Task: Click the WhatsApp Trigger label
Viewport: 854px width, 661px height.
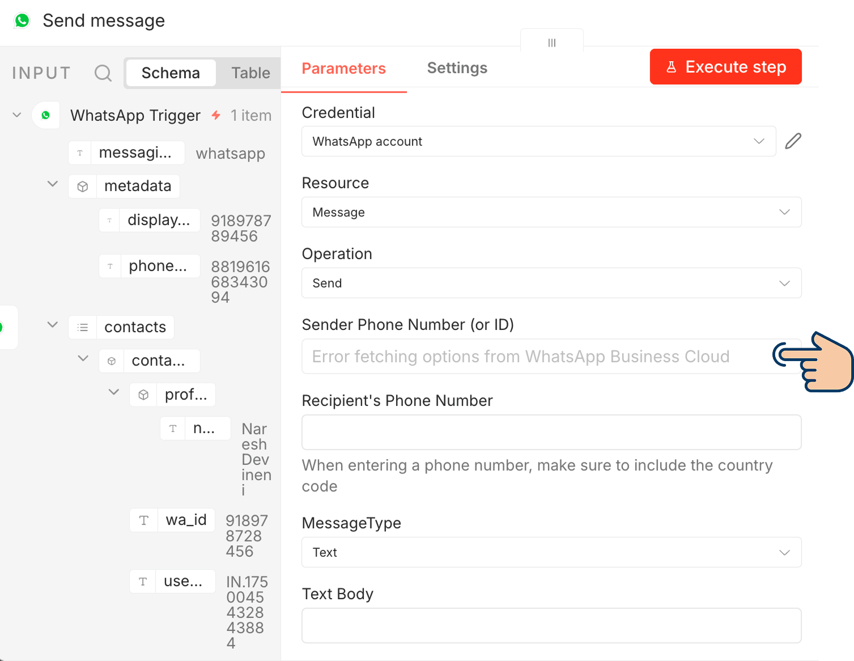Action: pyautogui.click(x=135, y=116)
